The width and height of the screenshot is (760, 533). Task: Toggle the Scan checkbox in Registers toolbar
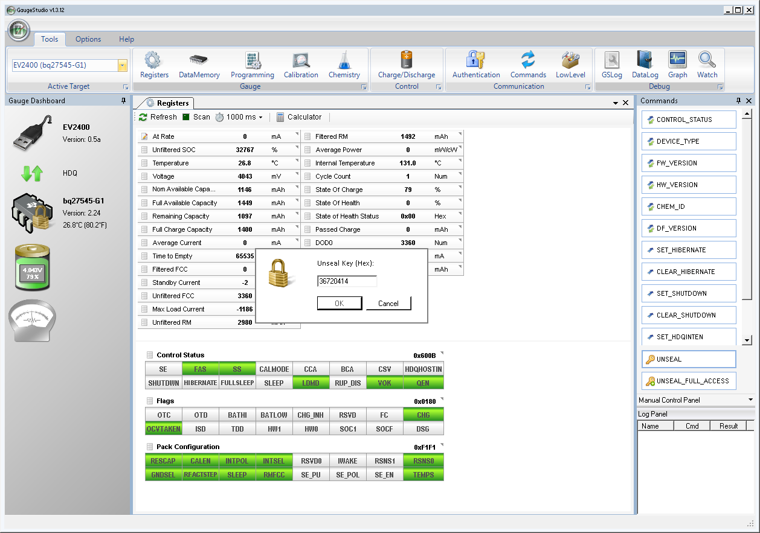click(x=186, y=117)
